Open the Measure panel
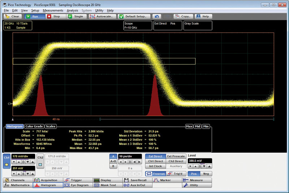The height and width of the screenshot is (193, 289). [x=197, y=180]
